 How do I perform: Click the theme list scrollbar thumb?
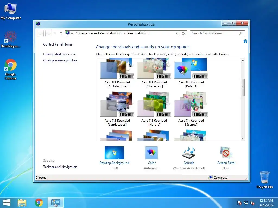(x=242, y=87)
